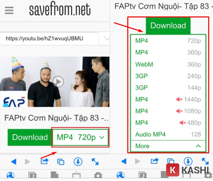Select MP4 360p from format list
This screenshot has width=213, height=181.
pos(168,52)
